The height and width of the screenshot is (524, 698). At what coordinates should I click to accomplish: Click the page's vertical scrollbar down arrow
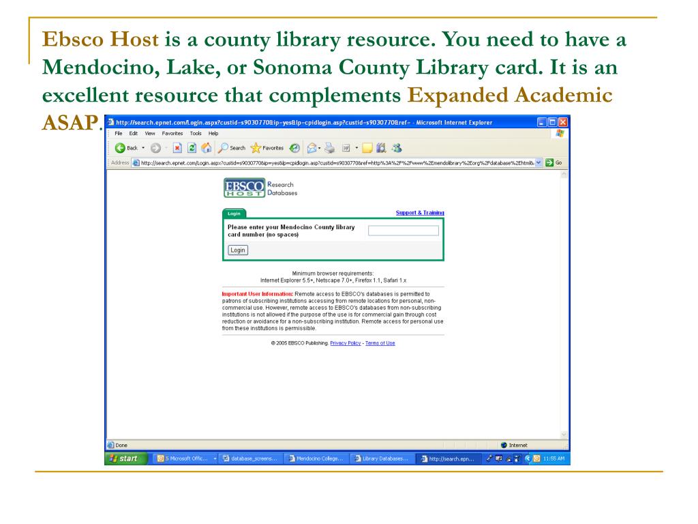click(564, 435)
